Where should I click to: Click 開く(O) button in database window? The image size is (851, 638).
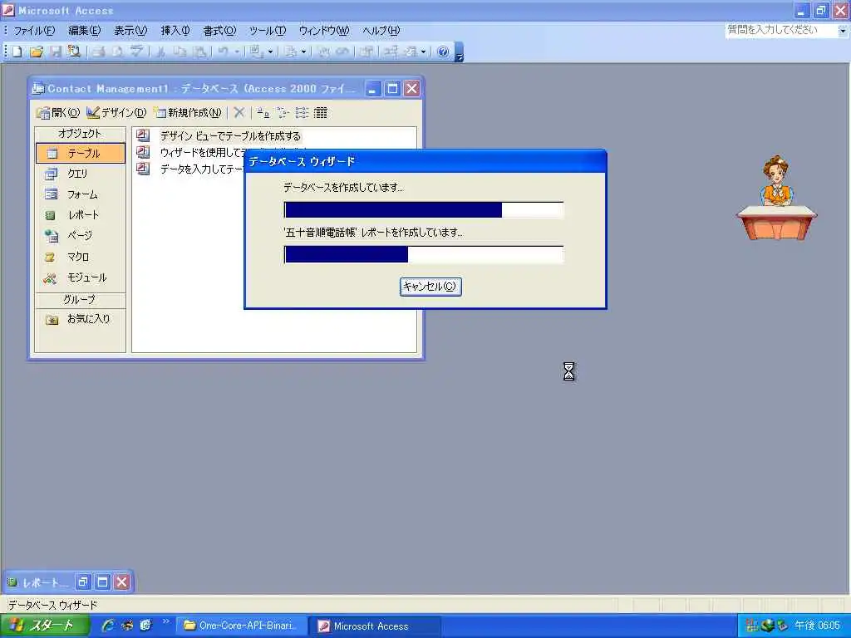click(x=58, y=112)
